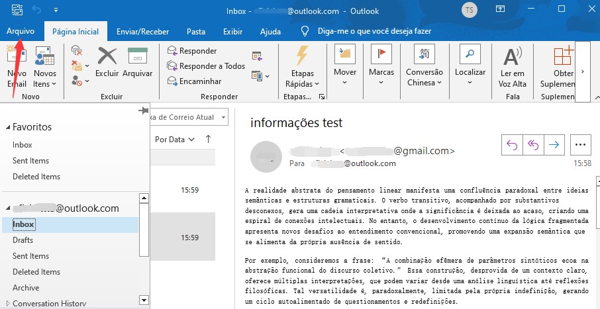Click the sender avatar circle

pos(266,157)
